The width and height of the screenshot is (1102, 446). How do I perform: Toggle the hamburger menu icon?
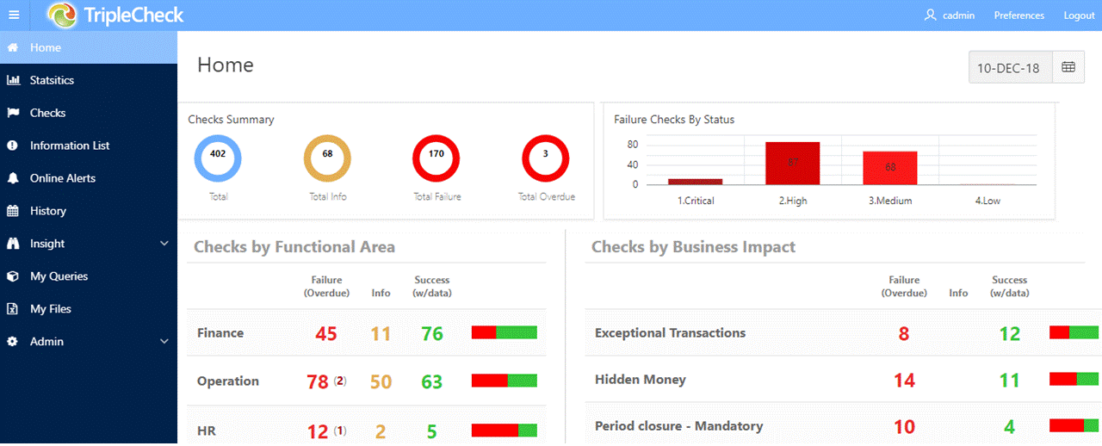click(13, 15)
